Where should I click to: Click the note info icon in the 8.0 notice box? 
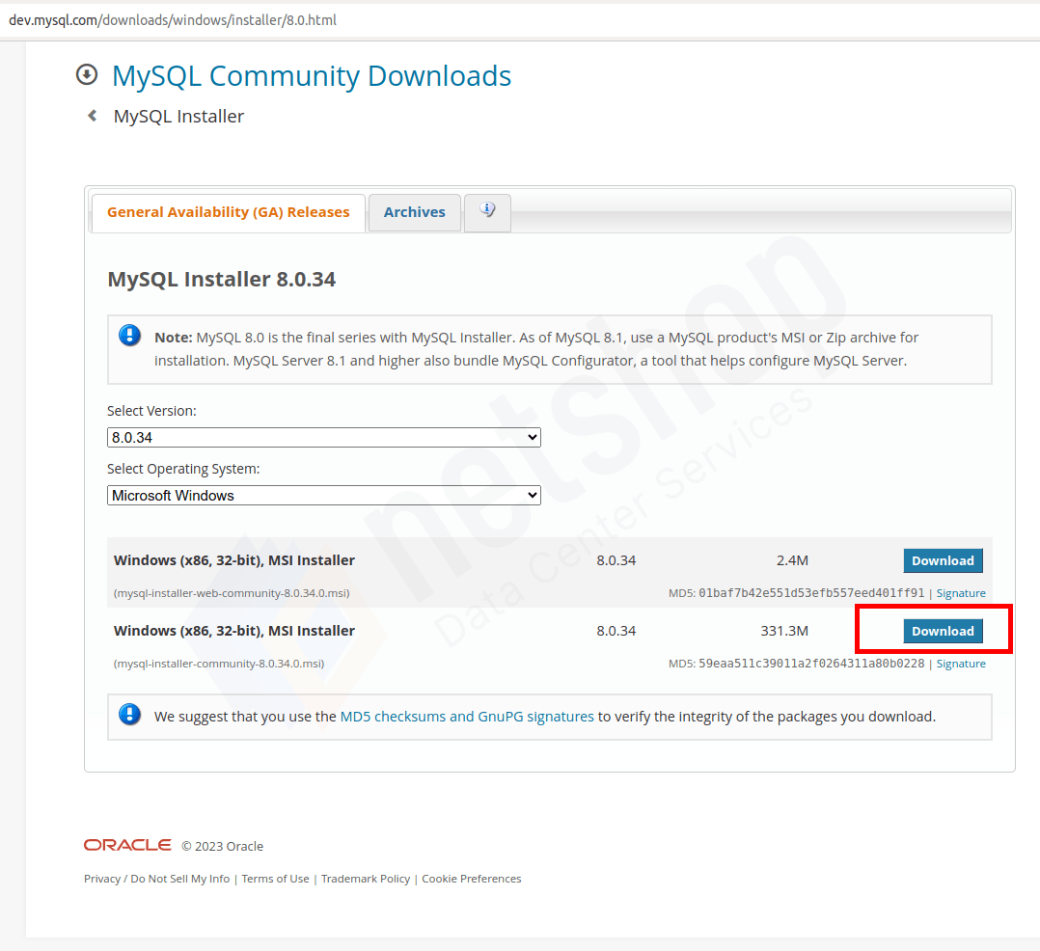[130, 335]
